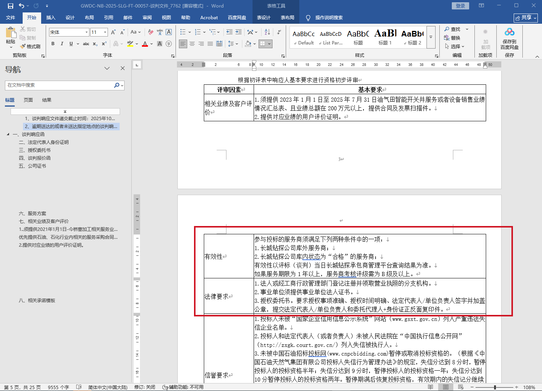Decrease the paragraph indent
542x391 pixels.
(x=229, y=32)
